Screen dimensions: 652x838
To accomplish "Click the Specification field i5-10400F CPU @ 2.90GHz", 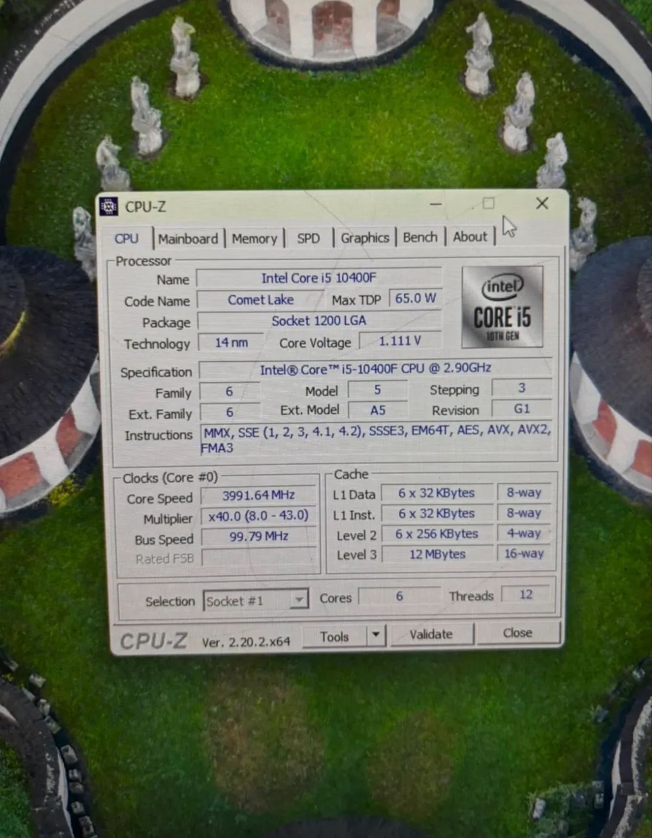I will pos(375,369).
